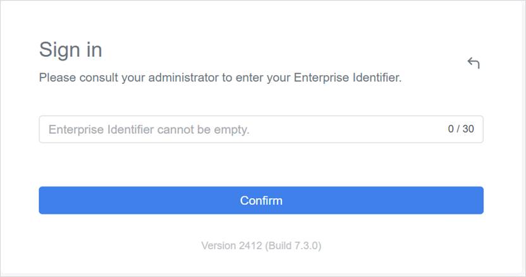Click the "Confirm" label text
This screenshot has width=526, height=277.
pos(261,201)
